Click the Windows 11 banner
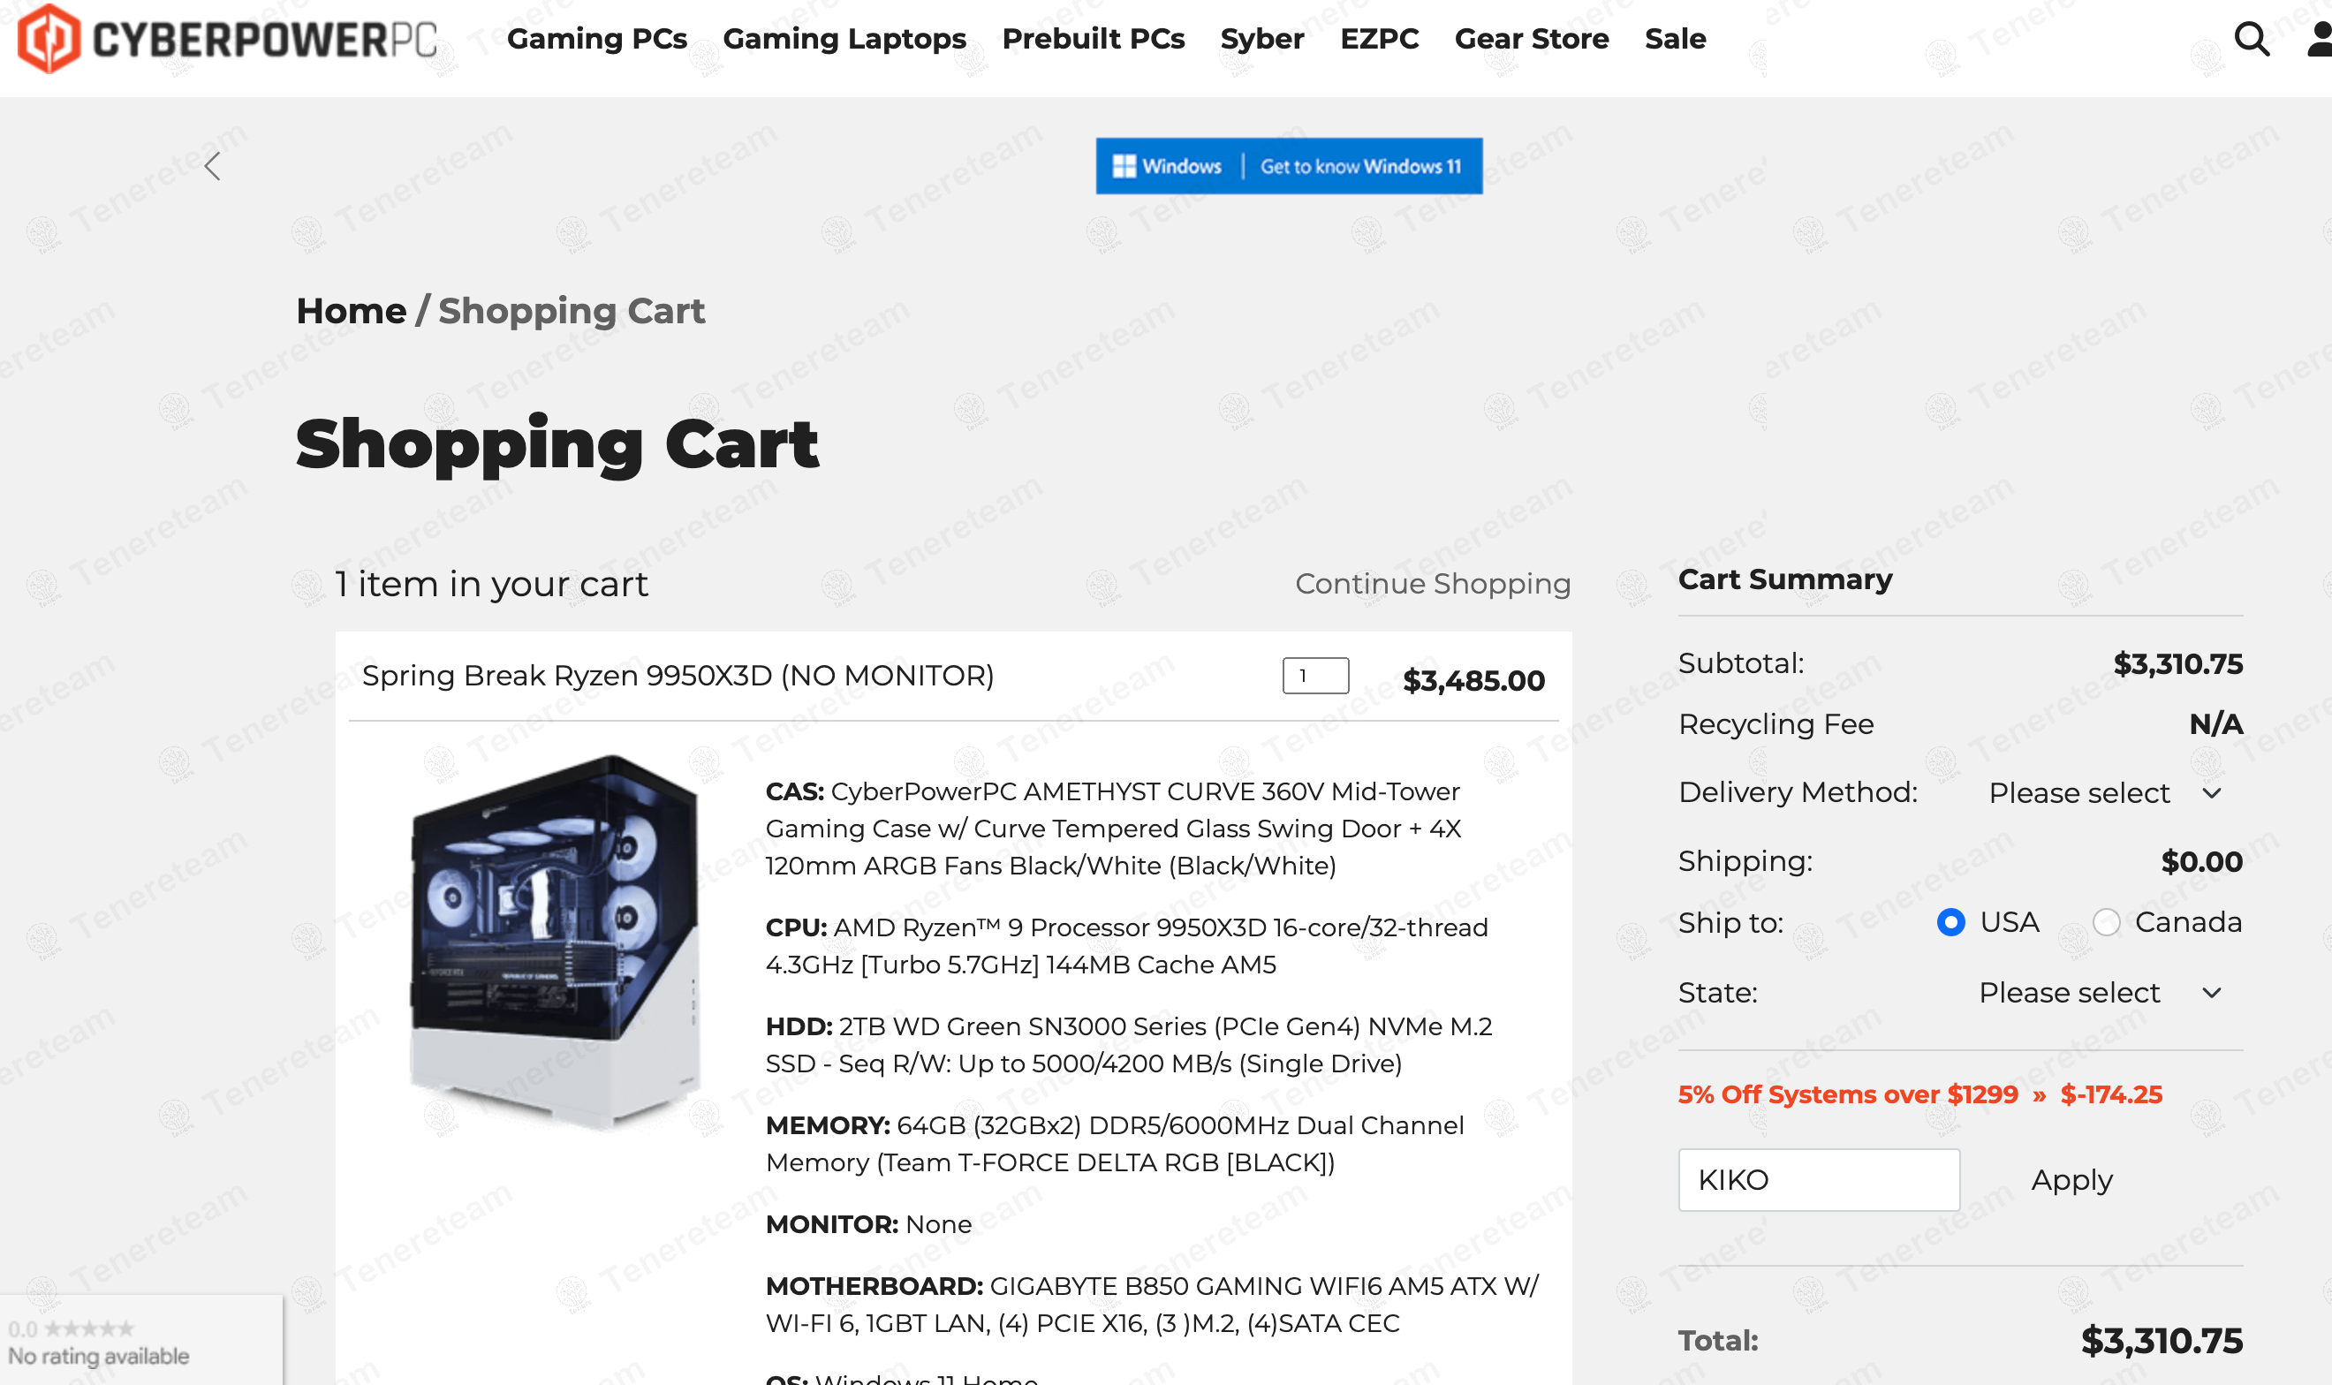Viewport: 2332px width, 1385px height. tap(1289, 166)
